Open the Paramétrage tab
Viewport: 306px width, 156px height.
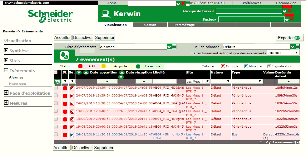[x=185, y=25]
